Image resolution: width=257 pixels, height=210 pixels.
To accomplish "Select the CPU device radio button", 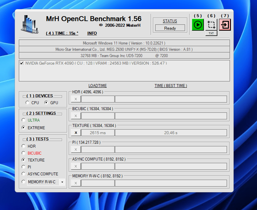I will 27,103.
